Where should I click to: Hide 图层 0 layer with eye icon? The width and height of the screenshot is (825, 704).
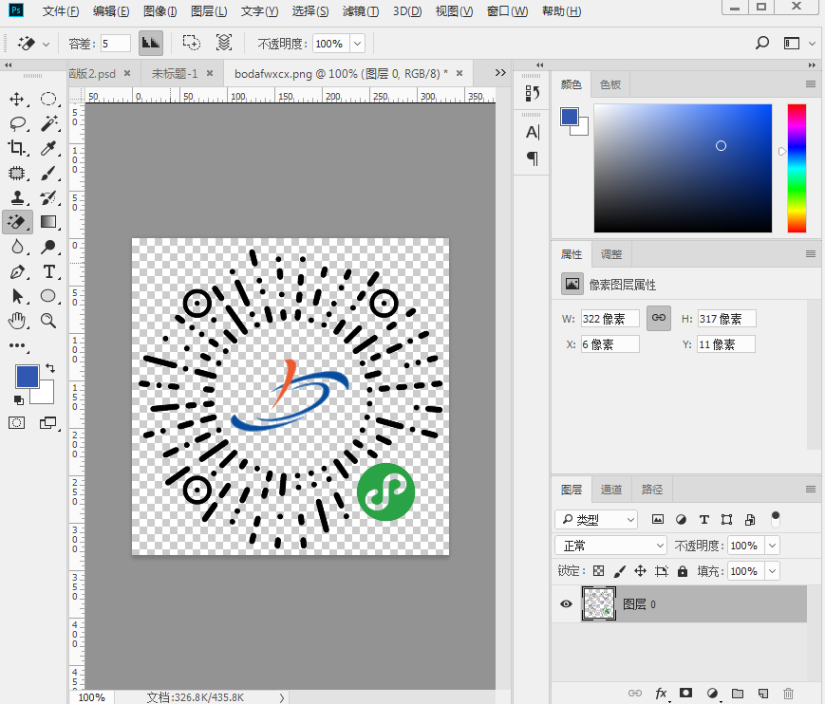(x=566, y=603)
